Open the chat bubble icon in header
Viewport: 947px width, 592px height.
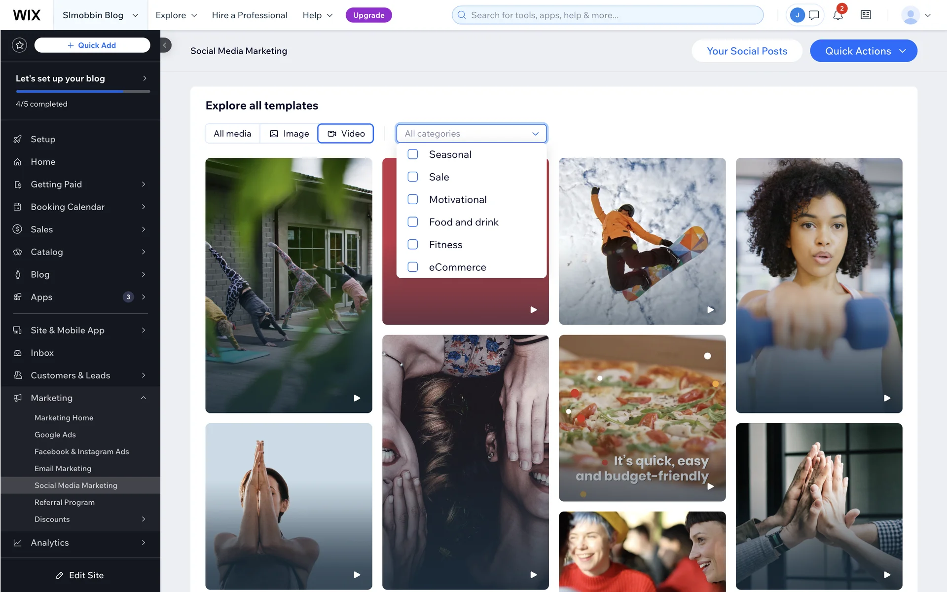click(x=814, y=15)
